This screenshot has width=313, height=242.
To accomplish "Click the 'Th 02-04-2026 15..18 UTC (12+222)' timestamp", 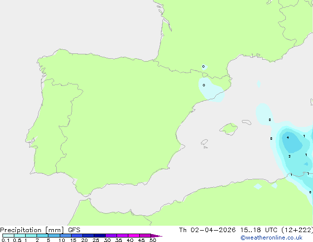I will [x=246, y=230].
